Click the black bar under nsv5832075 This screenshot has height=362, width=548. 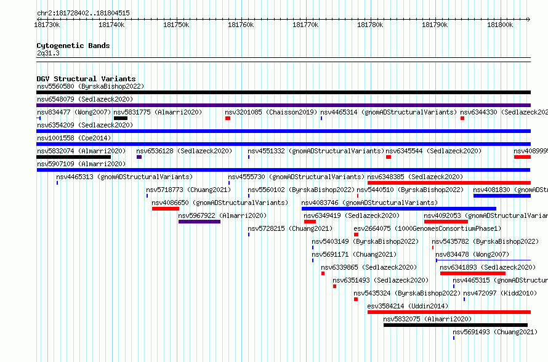(x=456, y=325)
